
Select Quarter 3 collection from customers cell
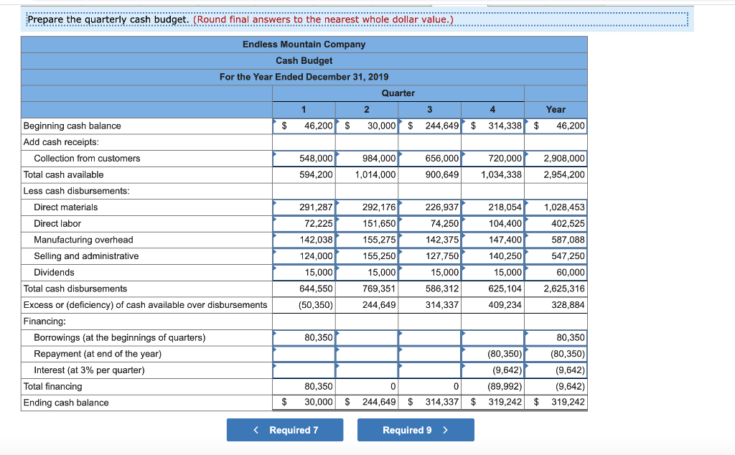tap(431, 158)
